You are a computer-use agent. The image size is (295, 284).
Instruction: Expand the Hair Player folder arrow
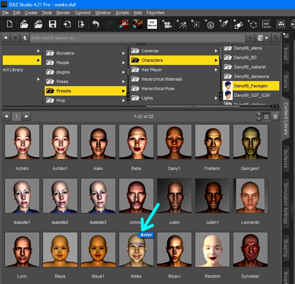click(216, 70)
